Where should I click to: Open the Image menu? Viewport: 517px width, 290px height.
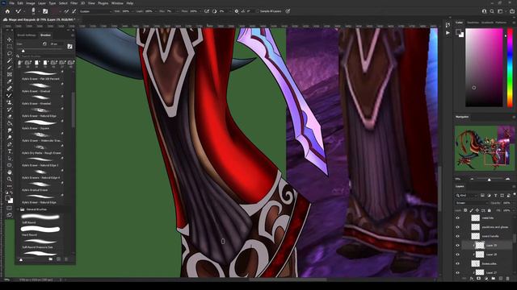pyautogui.click(x=31, y=3)
